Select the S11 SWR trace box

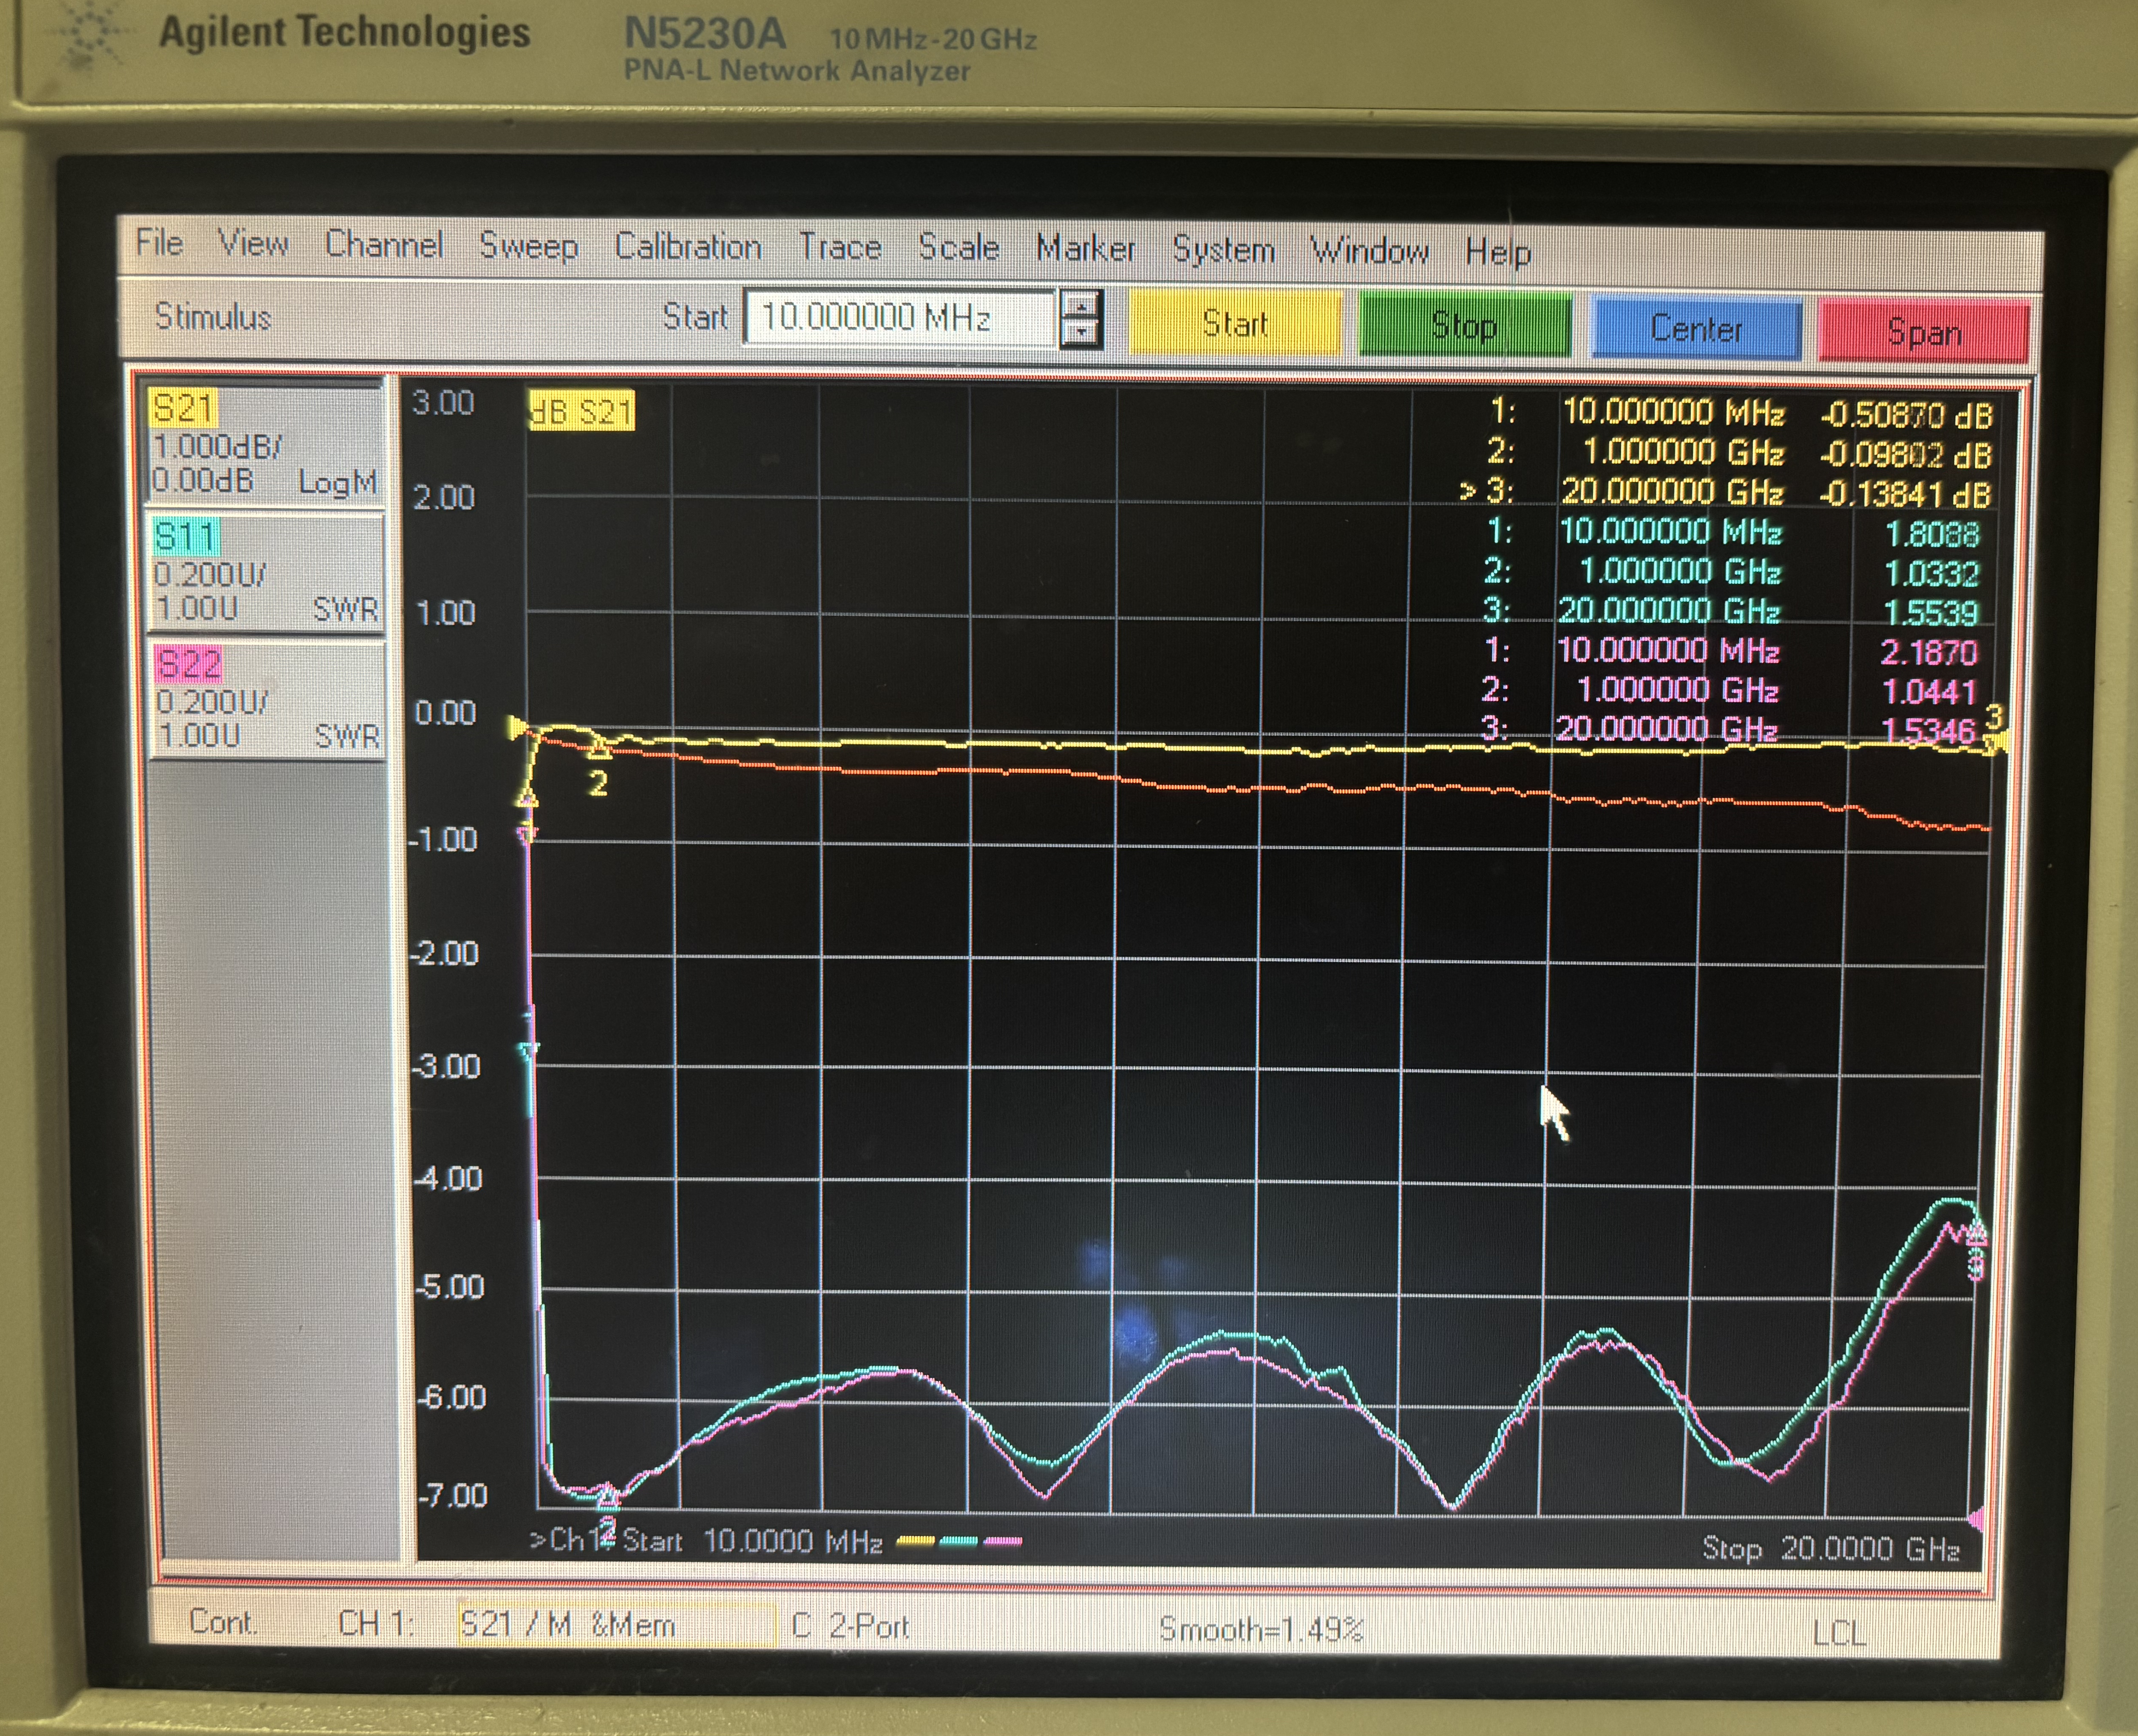[x=265, y=572]
